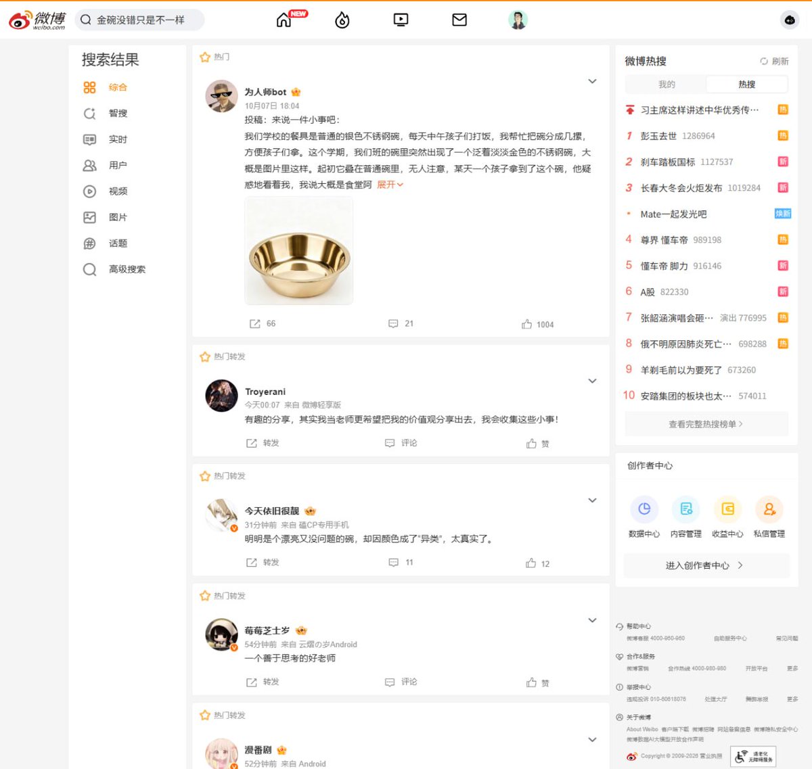
Task: Click the search box with 金碗没错只是不一样
Action: coord(139,20)
